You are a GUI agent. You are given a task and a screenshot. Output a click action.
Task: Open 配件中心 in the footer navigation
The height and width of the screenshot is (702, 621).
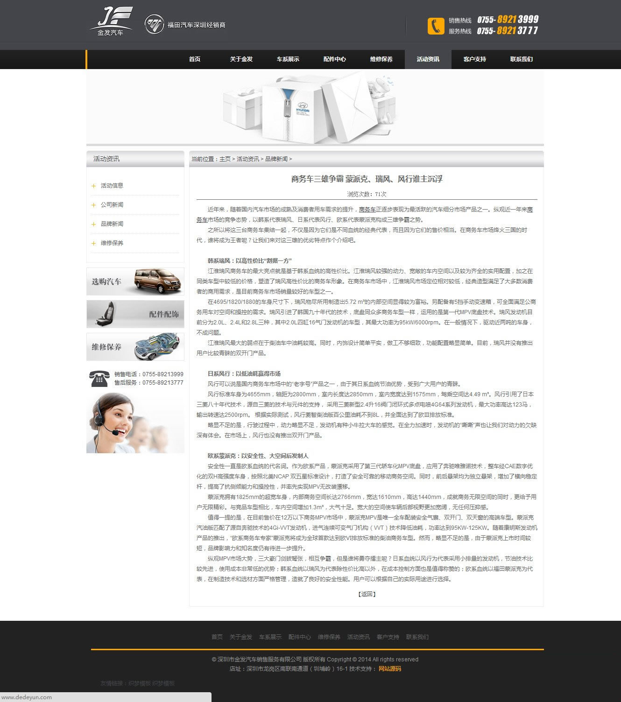300,637
